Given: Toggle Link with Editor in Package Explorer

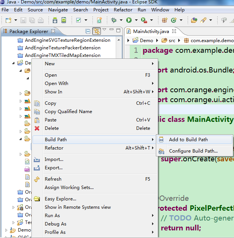Looking at the screenshot, I should pyautogui.click(x=97, y=31).
